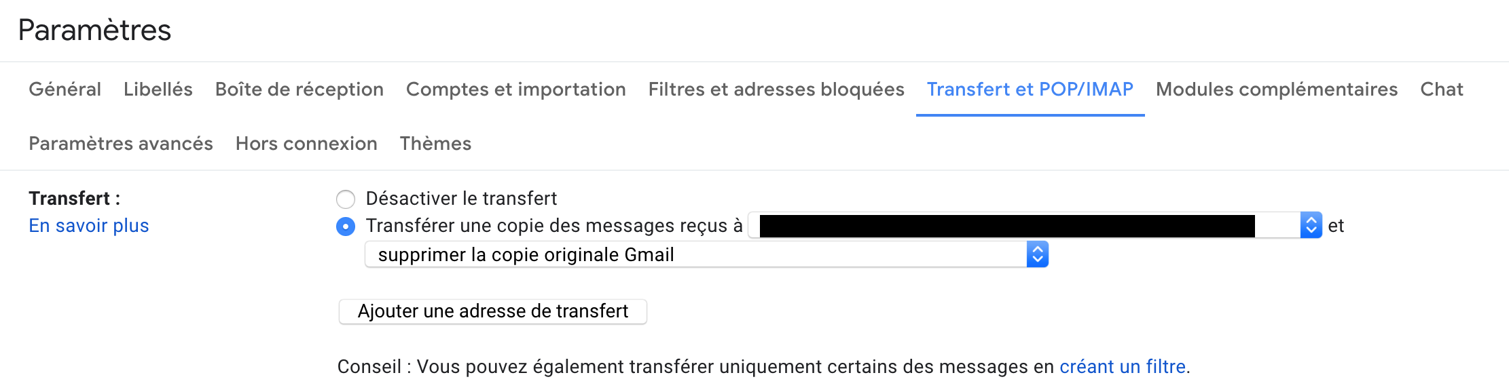Open the Thèmes tab

coord(435,143)
